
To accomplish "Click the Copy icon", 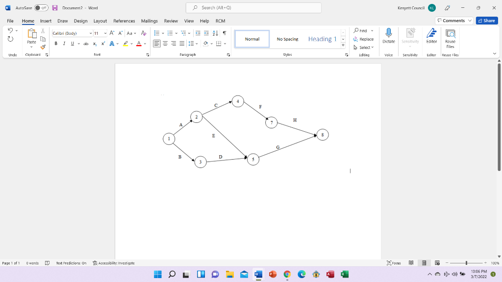I will click(43, 39).
